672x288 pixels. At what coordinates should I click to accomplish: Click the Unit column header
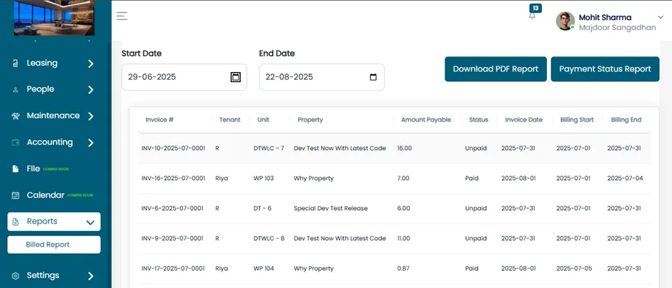(263, 120)
